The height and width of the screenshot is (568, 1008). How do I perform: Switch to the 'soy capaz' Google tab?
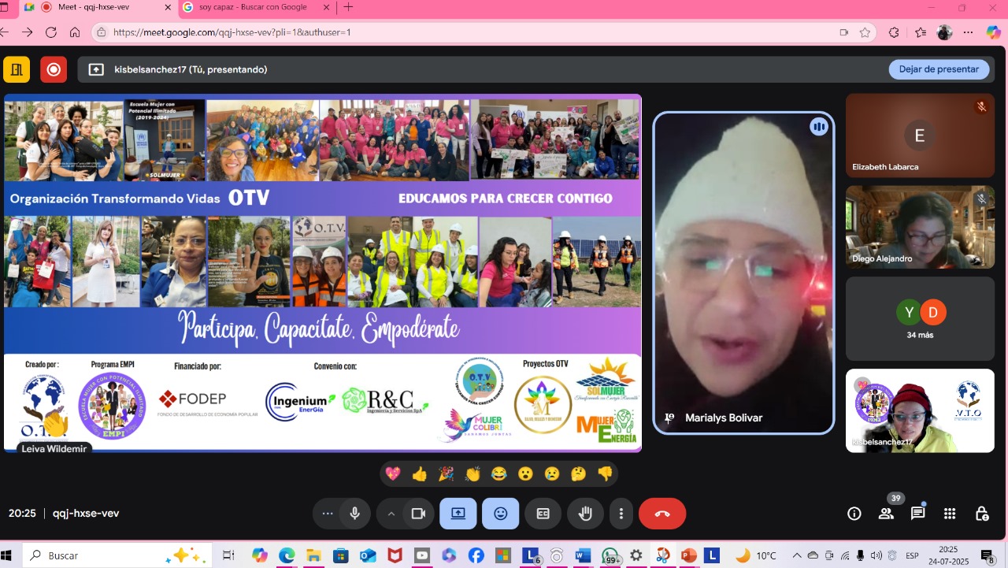point(252,7)
